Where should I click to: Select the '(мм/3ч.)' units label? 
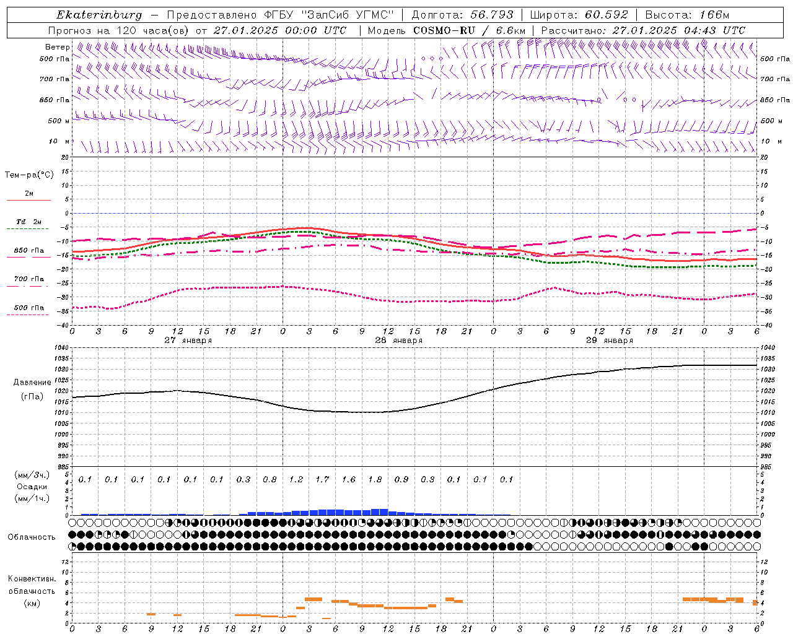click(32, 475)
